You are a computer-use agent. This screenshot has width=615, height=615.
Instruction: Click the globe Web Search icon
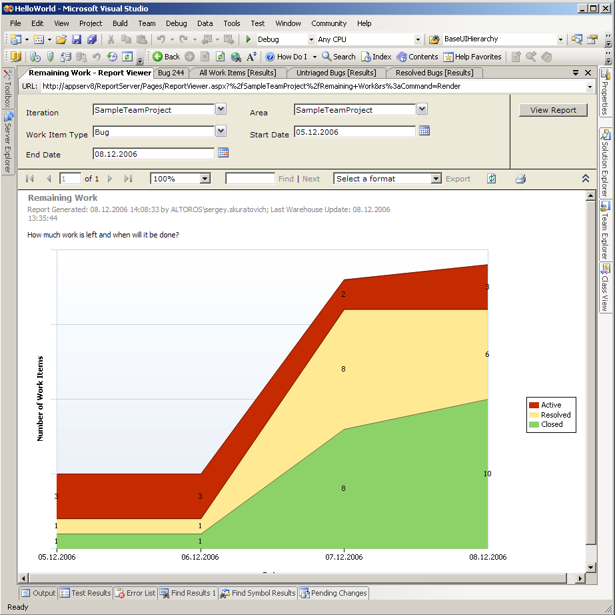(x=236, y=57)
